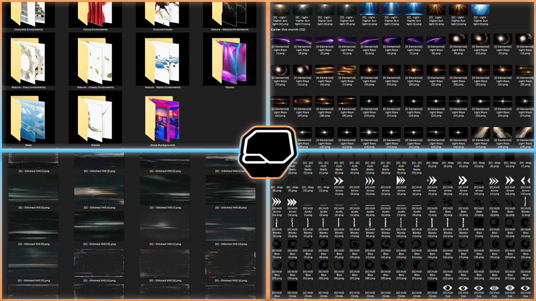Select Higher Sun light (3).png thumbnail

point(436,9)
